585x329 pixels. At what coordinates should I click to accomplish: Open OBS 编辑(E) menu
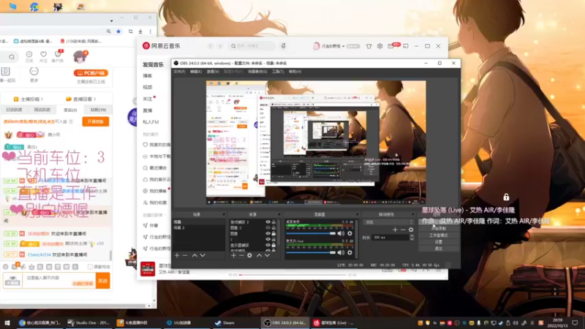(x=196, y=72)
